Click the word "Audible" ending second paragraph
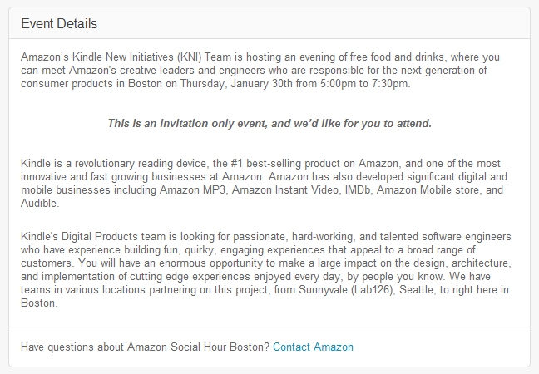 pos(39,204)
